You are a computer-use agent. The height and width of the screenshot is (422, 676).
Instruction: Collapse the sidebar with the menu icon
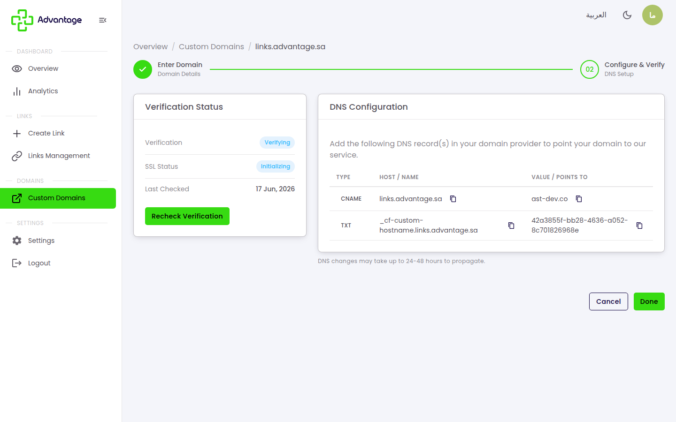coord(103,20)
